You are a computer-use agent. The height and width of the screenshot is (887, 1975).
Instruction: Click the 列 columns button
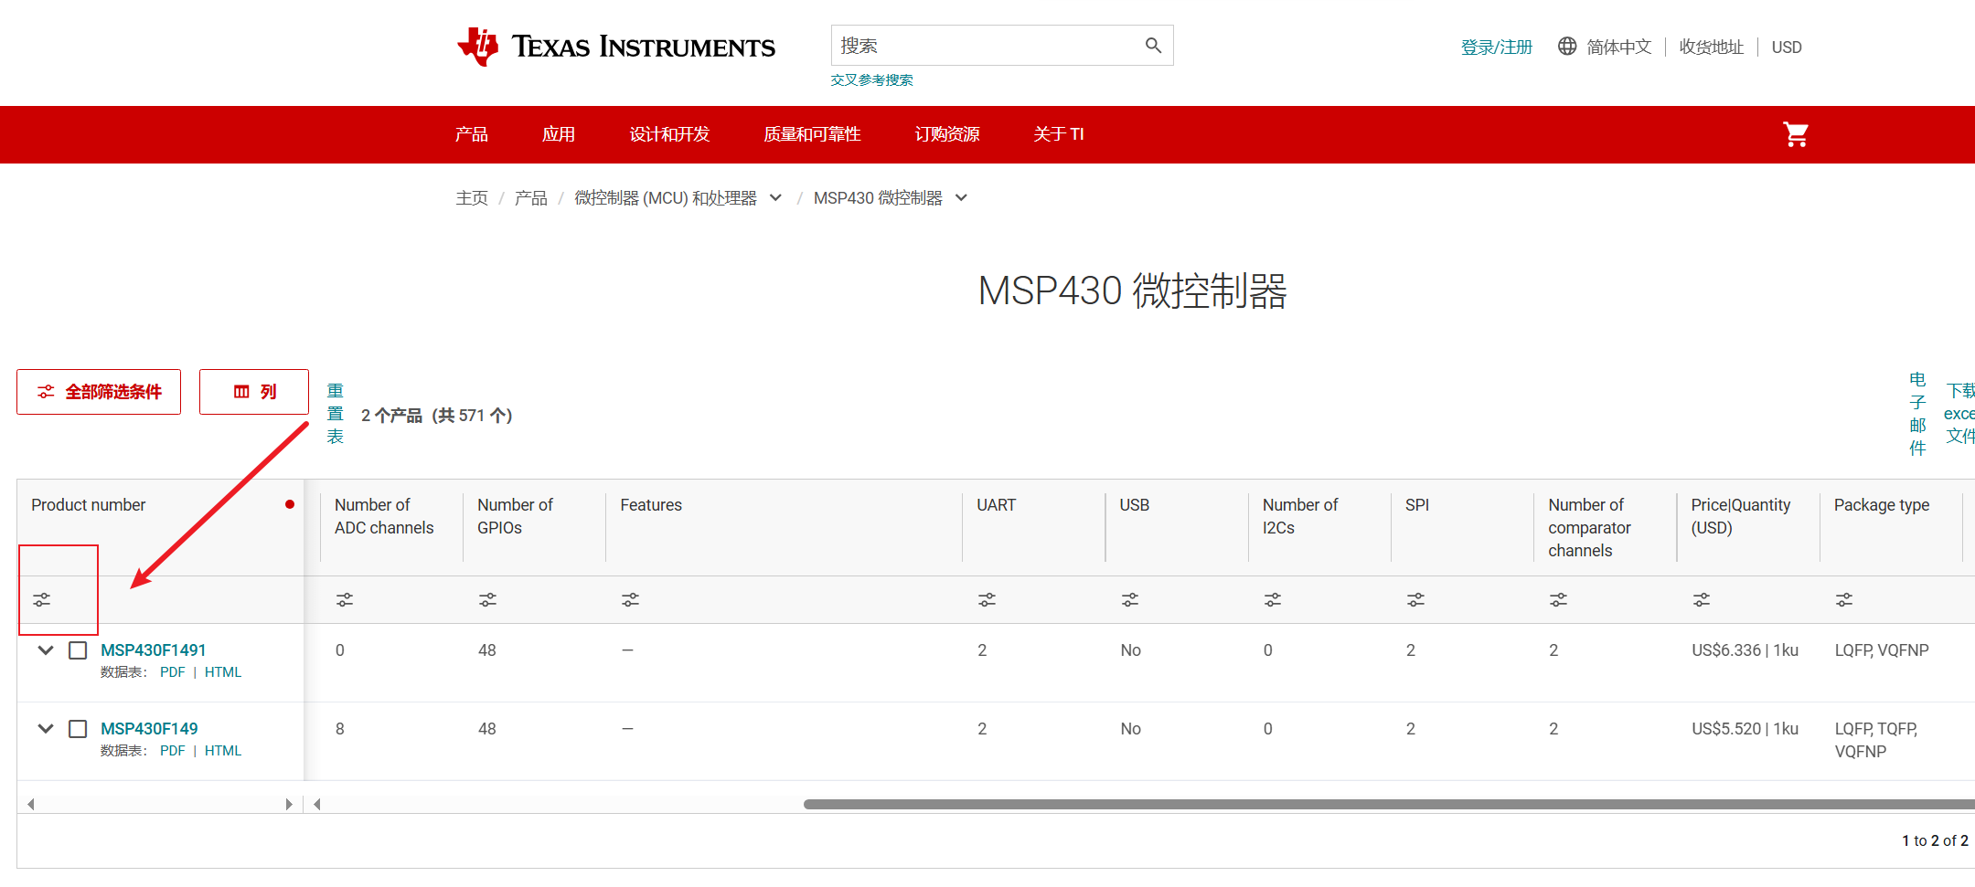point(254,392)
